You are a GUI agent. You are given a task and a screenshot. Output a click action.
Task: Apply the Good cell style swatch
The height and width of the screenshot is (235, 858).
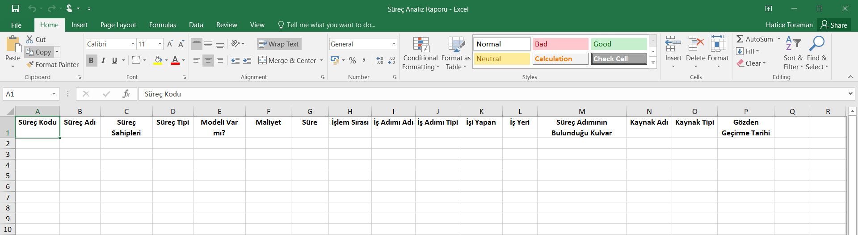pyautogui.click(x=618, y=44)
